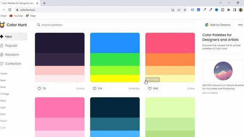The image size is (244, 137).
Task: Copy the pale lime green top swatch
Action: pyautogui.click(x=170, y=107)
